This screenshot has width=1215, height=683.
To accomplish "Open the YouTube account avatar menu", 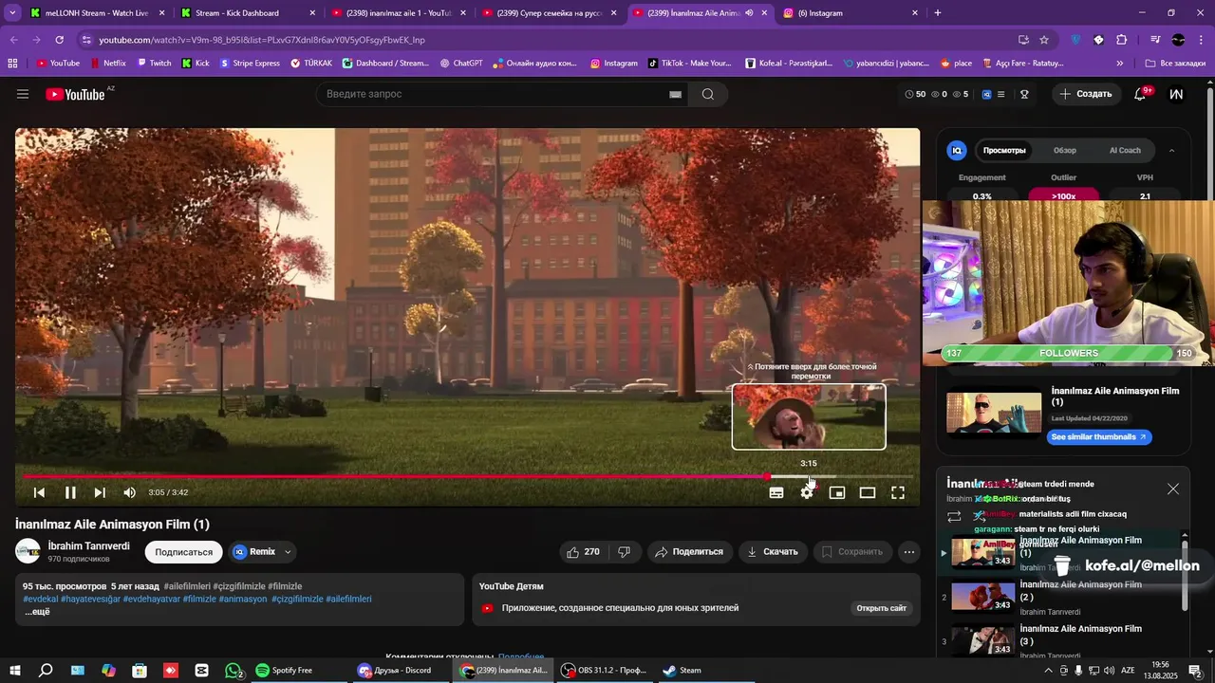I will tap(1177, 94).
